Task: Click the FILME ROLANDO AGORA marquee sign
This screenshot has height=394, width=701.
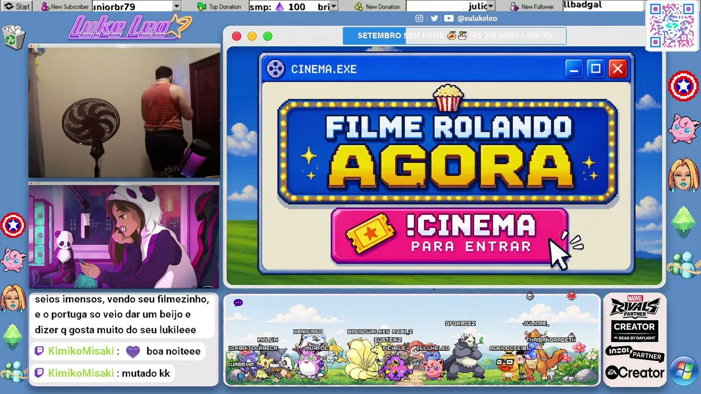Action: 448,152
